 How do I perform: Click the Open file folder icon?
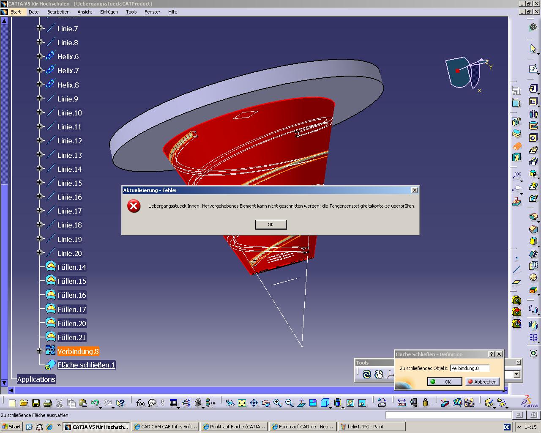pos(24,403)
